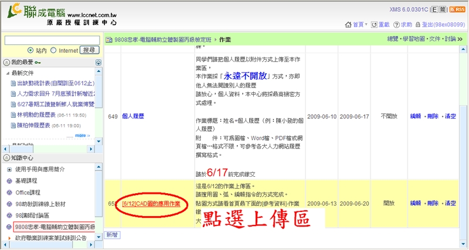Switch language with the E icon

(x=434, y=10)
